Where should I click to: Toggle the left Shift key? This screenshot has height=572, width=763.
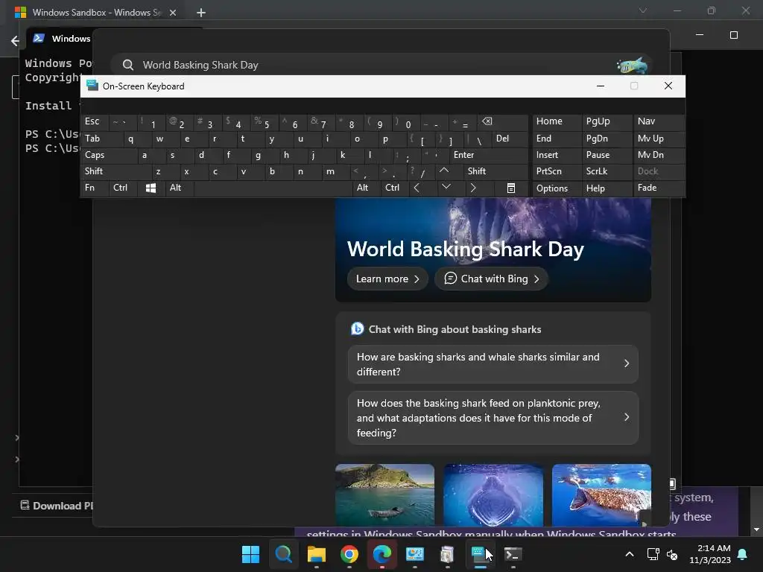click(x=115, y=171)
